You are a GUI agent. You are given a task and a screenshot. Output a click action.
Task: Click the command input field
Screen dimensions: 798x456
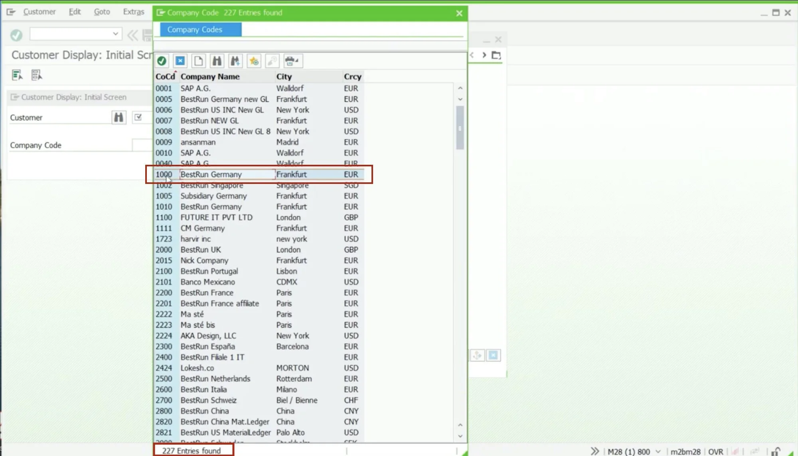point(71,34)
